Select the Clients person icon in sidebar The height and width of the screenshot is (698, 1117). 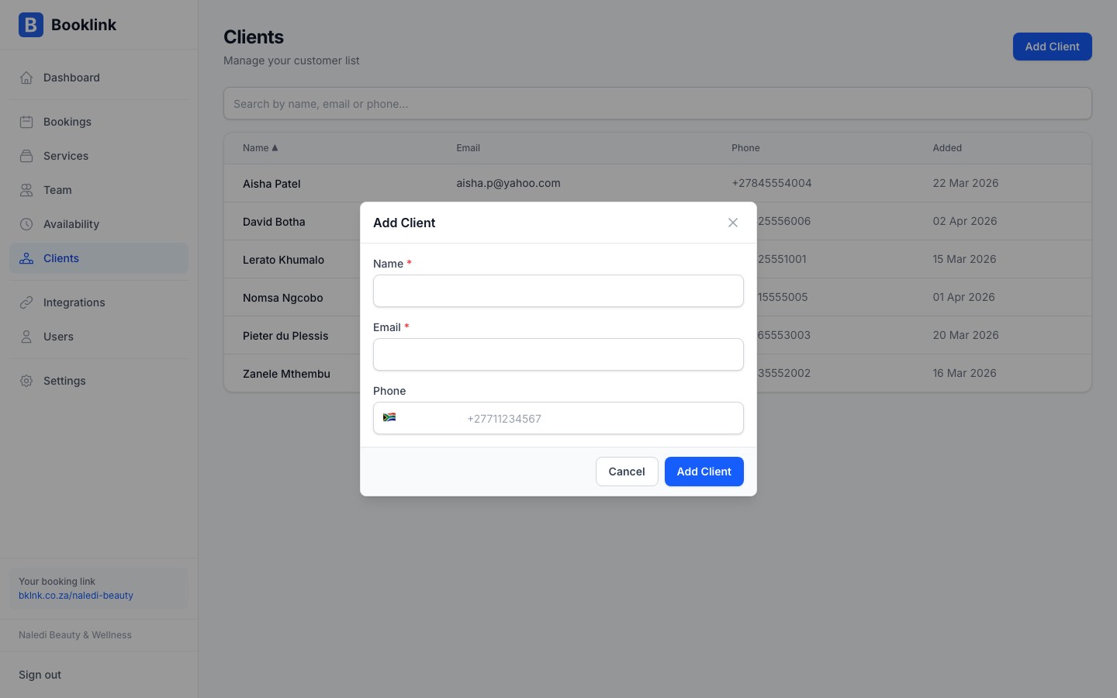coord(26,258)
